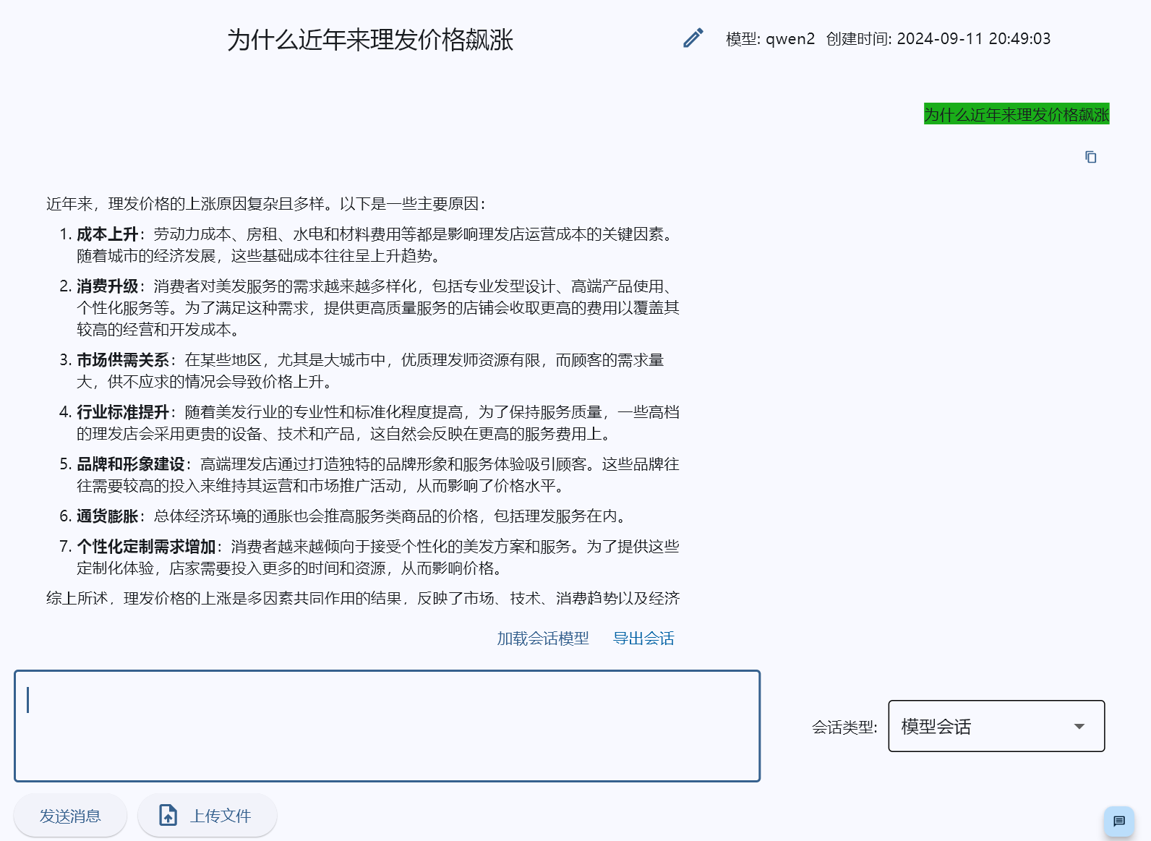The height and width of the screenshot is (841, 1151).
Task: Click the bold heading 个性化定制需求增加
Action: click(146, 547)
